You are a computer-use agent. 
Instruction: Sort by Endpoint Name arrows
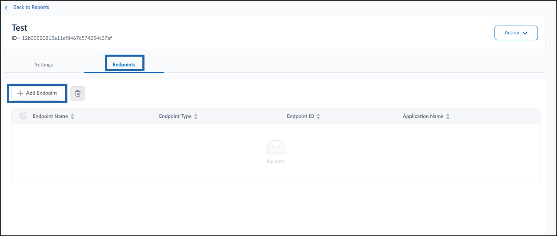pos(72,116)
